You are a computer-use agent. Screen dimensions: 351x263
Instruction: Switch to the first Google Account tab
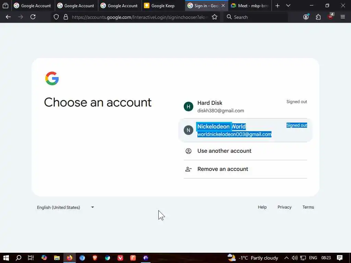[x=33, y=5]
